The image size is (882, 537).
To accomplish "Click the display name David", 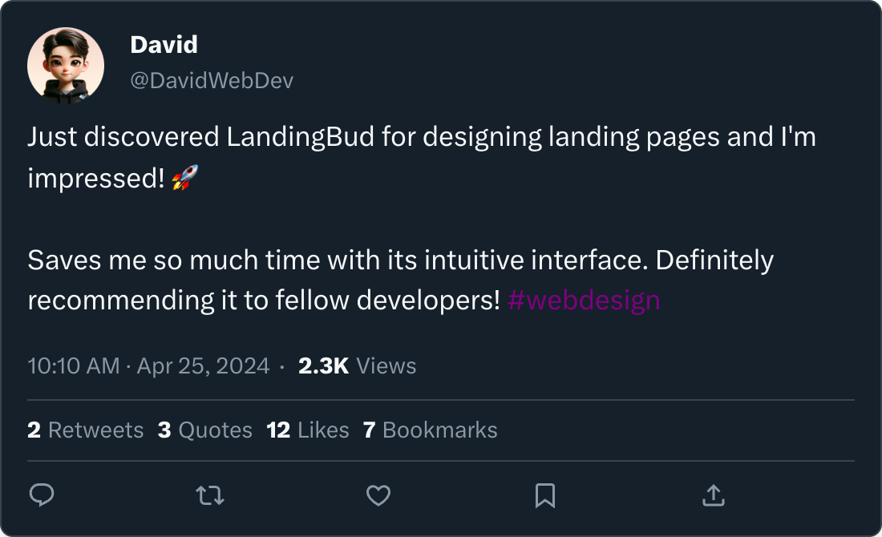I will [x=164, y=45].
